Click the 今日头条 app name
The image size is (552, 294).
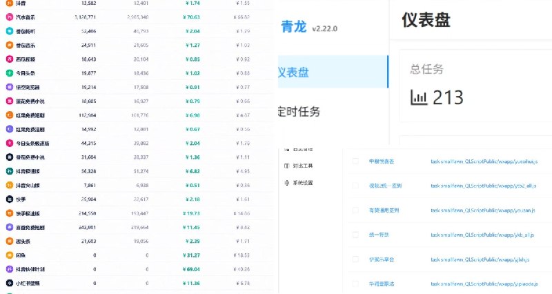point(26,73)
